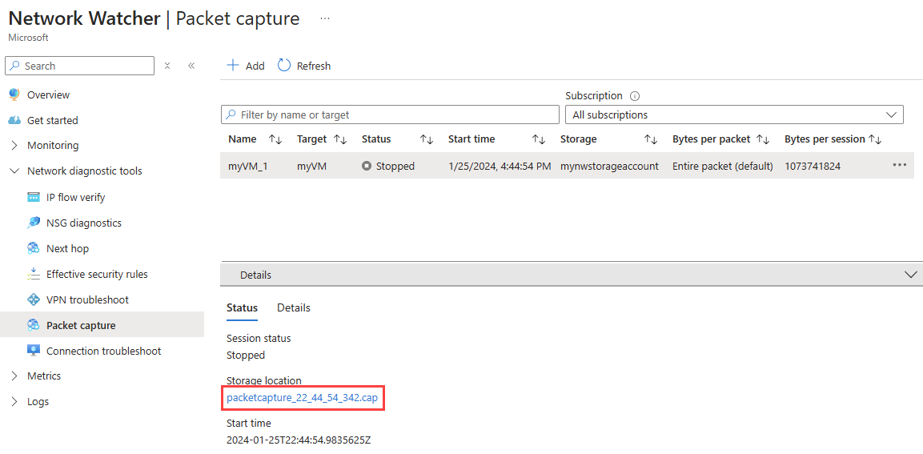Image resolution: width=923 pixels, height=454 pixels.
Task: Open packetcapture_22_44_54_342.cap storage link
Action: 302,398
